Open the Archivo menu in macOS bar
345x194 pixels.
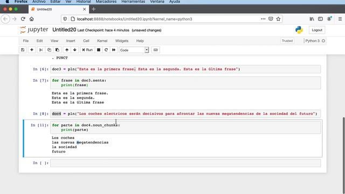(39, 2)
